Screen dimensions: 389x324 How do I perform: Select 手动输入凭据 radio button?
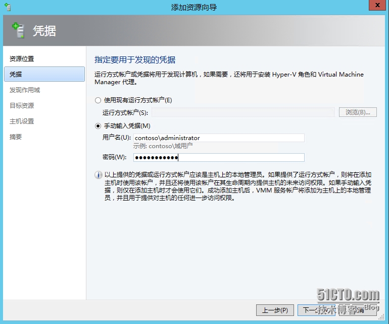98,126
